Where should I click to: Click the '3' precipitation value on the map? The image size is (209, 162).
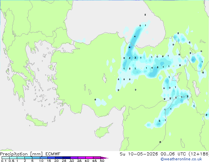[x=135, y=58]
